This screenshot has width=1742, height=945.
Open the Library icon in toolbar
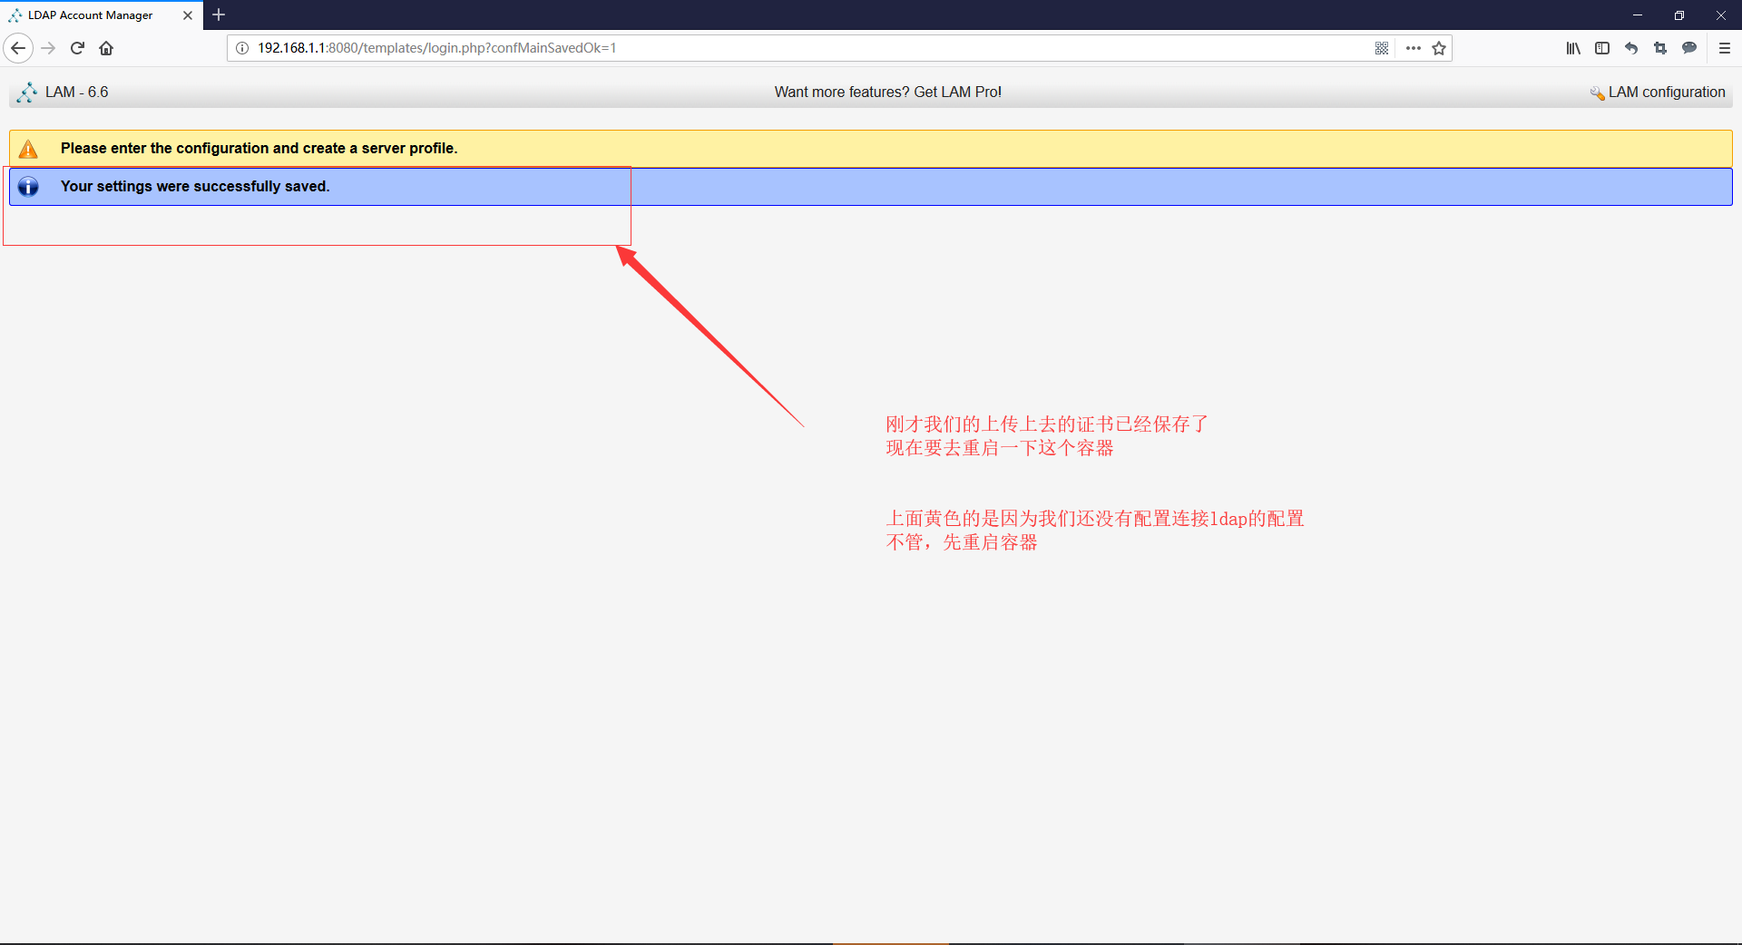[1573, 48]
